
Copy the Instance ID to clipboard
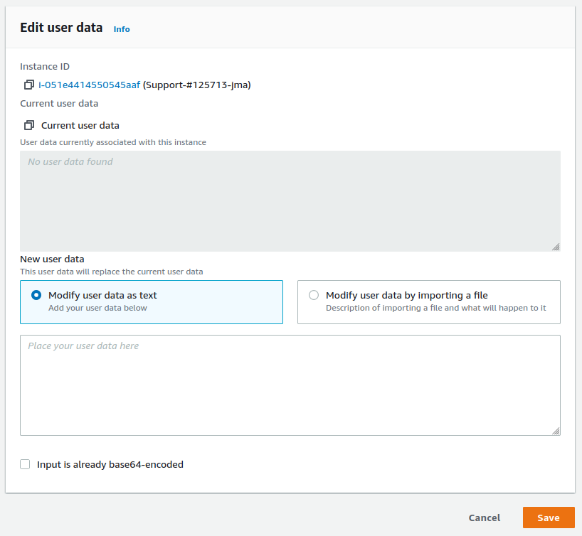coord(28,85)
